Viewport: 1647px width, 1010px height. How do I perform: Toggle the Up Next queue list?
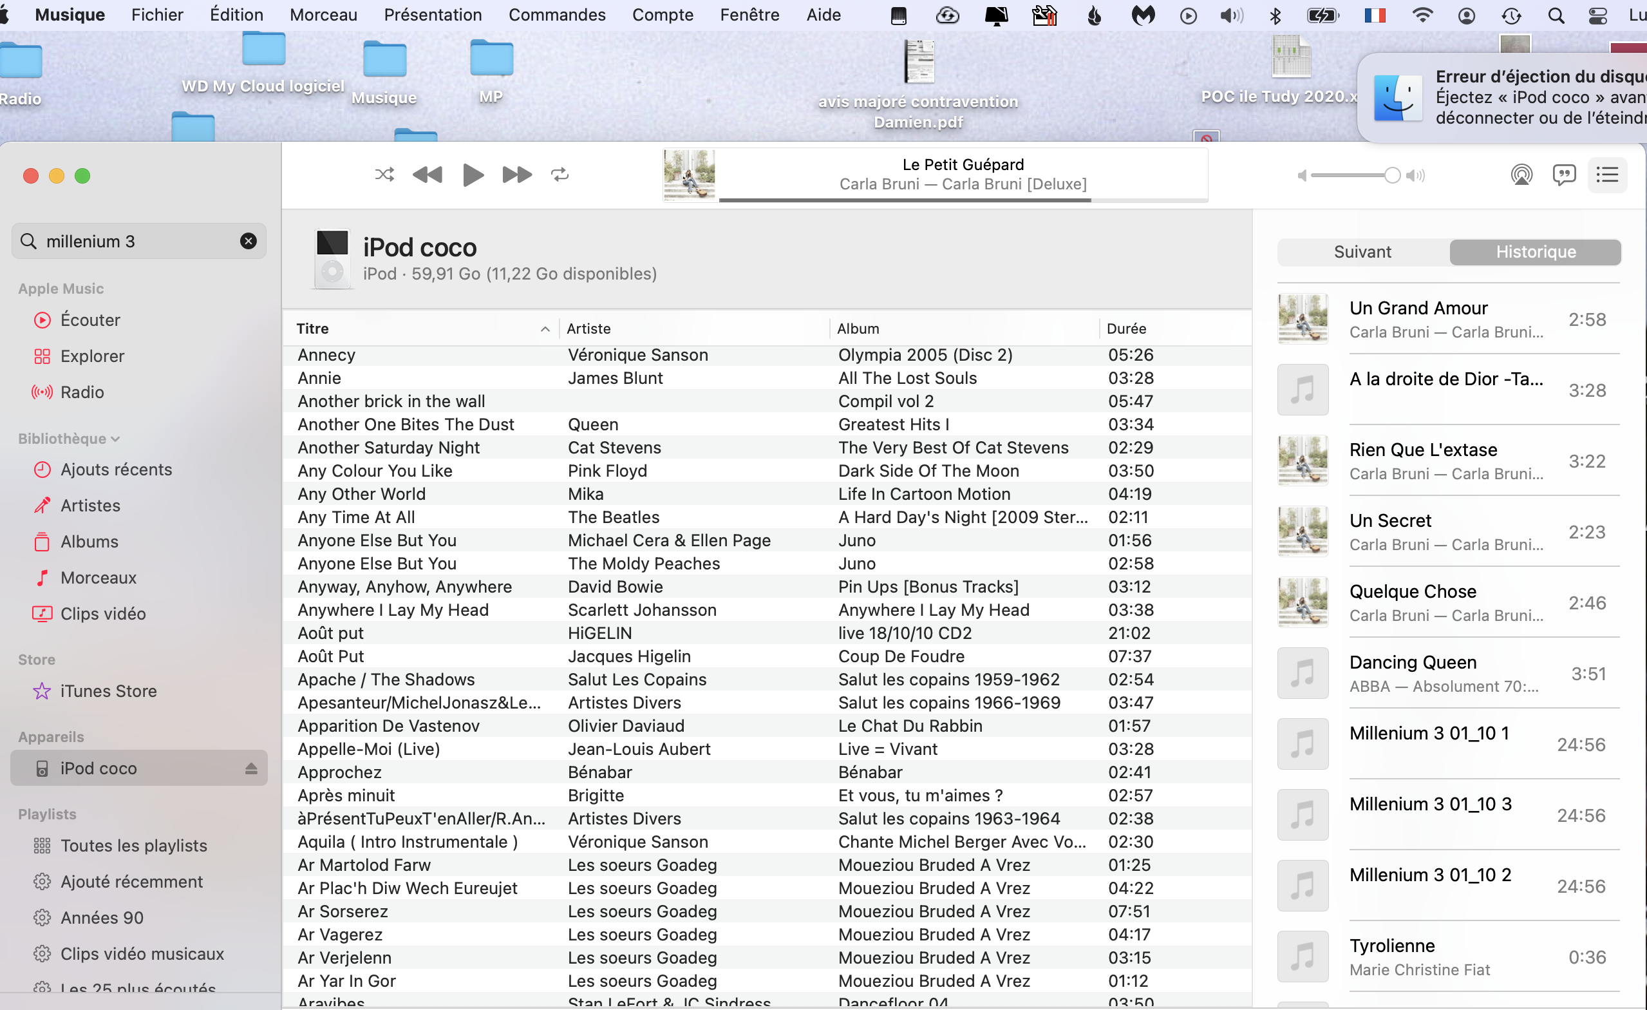pyautogui.click(x=1607, y=175)
